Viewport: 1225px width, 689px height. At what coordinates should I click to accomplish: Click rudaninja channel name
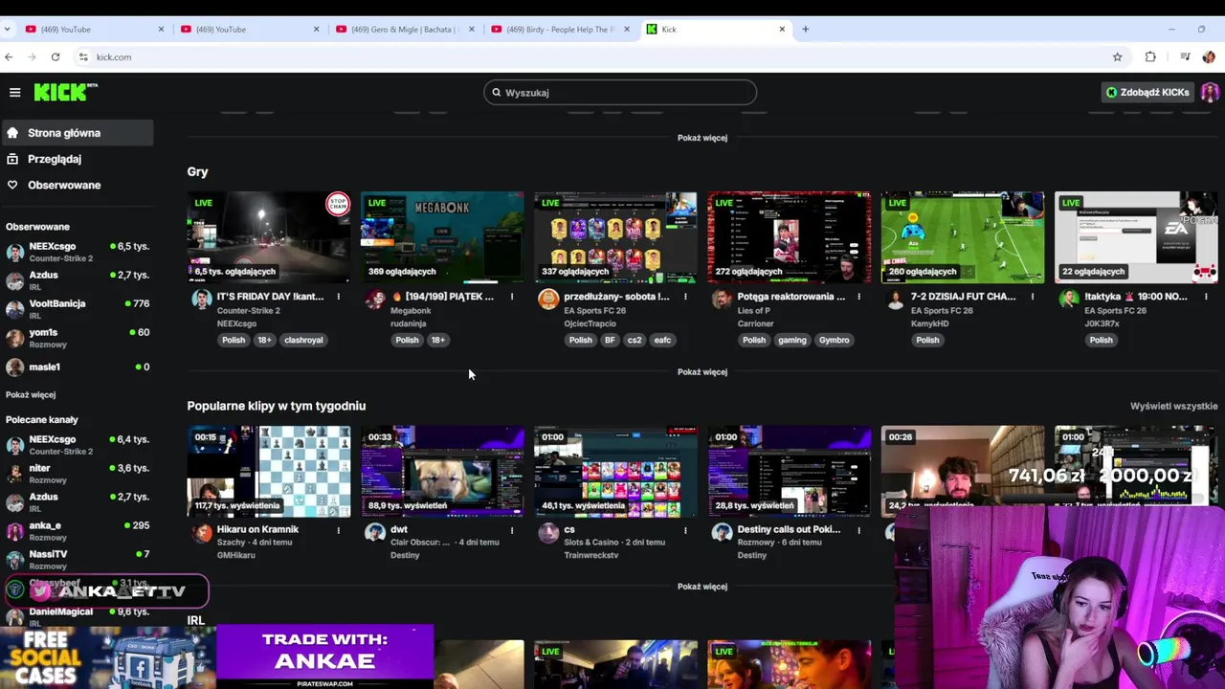409,323
